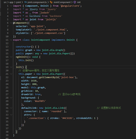
Task: Collapse the background object fold arrow on line 28
Action: (x=11, y=98)
